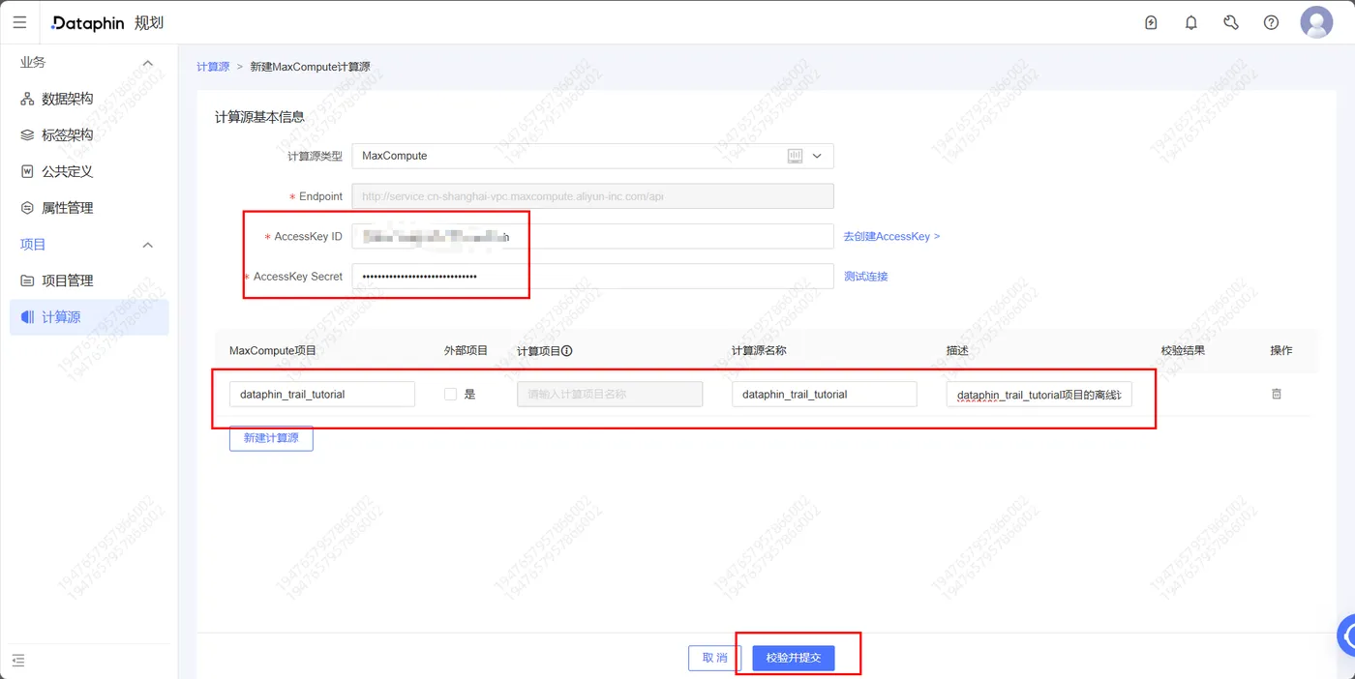Click the 校验结果 column header

(1183, 351)
